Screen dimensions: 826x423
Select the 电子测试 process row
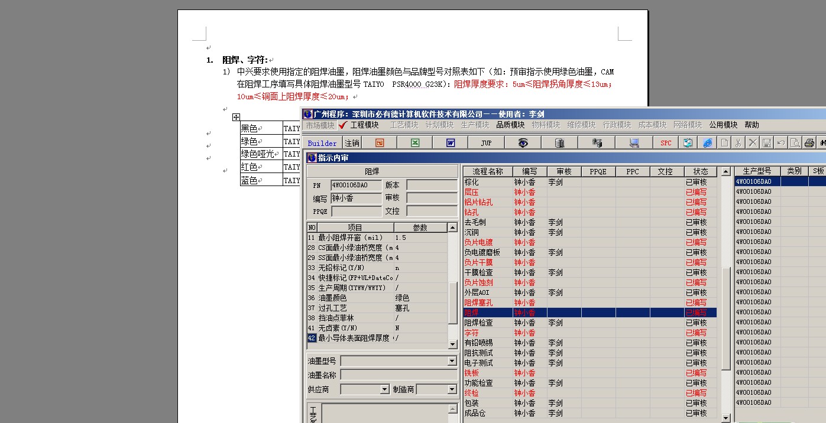589,363
